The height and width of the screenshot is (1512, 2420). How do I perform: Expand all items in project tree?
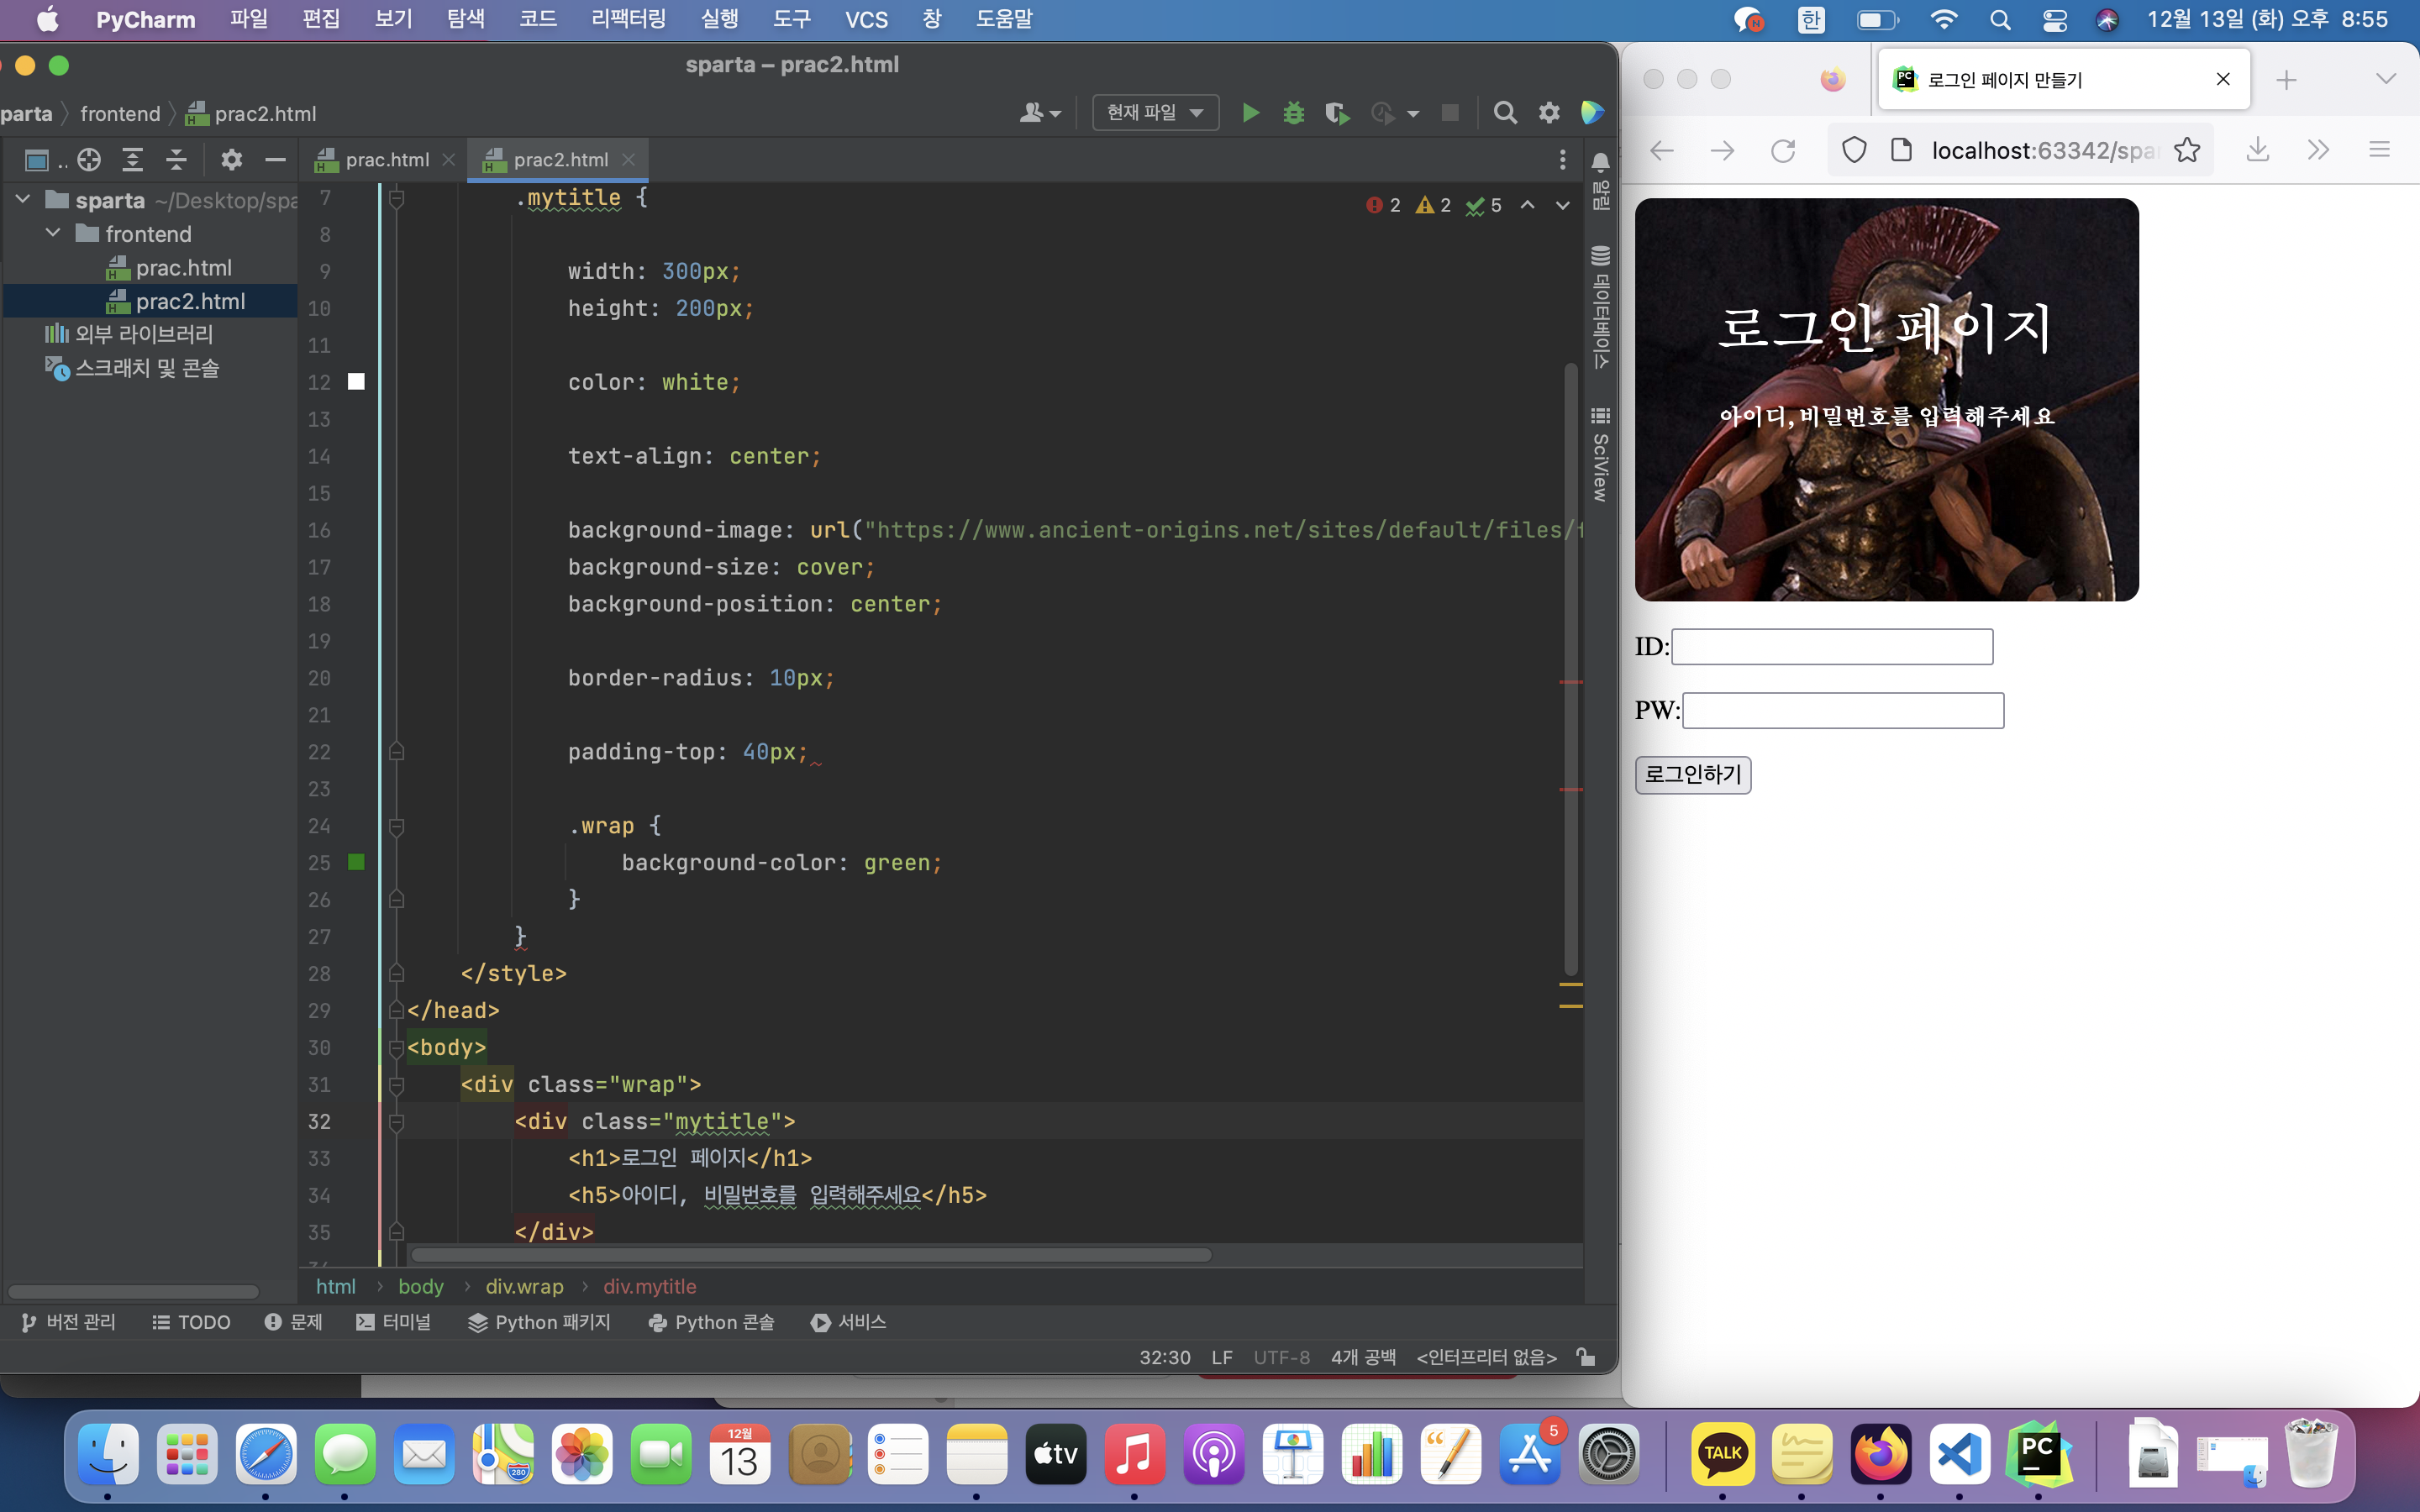coord(132,159)
